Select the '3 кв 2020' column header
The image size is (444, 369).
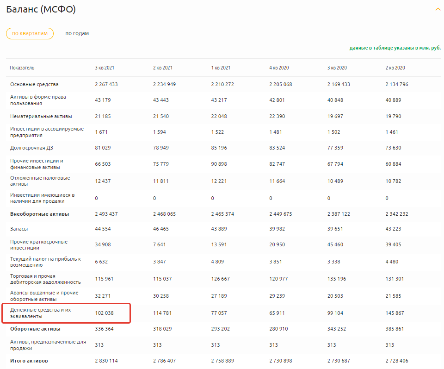[337, 68]
